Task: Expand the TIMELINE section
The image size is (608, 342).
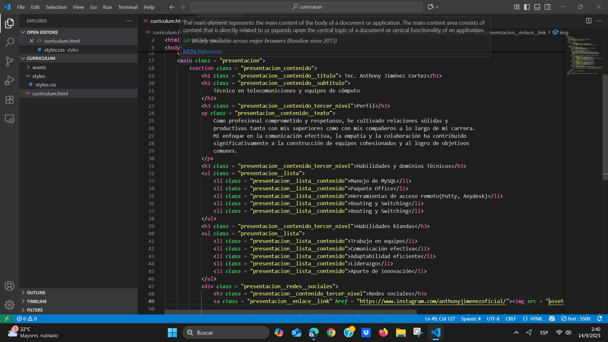Action: coord(36,301)
